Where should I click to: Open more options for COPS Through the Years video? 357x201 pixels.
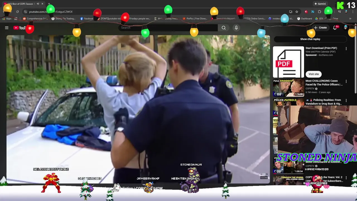click(346, 178)
